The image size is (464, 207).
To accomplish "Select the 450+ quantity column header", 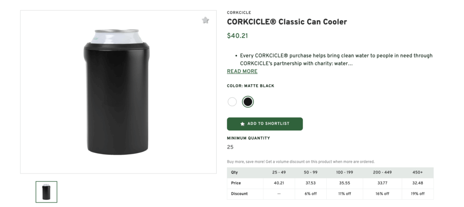I will pos(417,173).
